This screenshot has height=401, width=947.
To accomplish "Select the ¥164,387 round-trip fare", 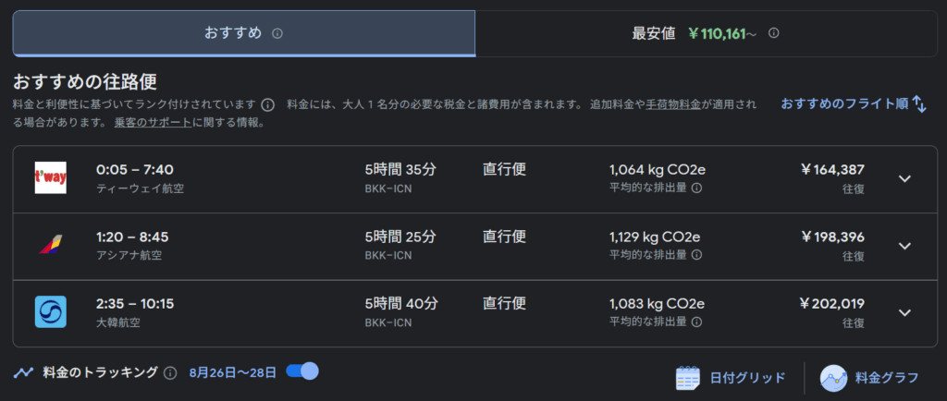I will [831, 169].
